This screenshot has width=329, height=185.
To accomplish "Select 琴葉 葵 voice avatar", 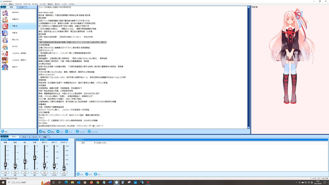I will [5, 33].
